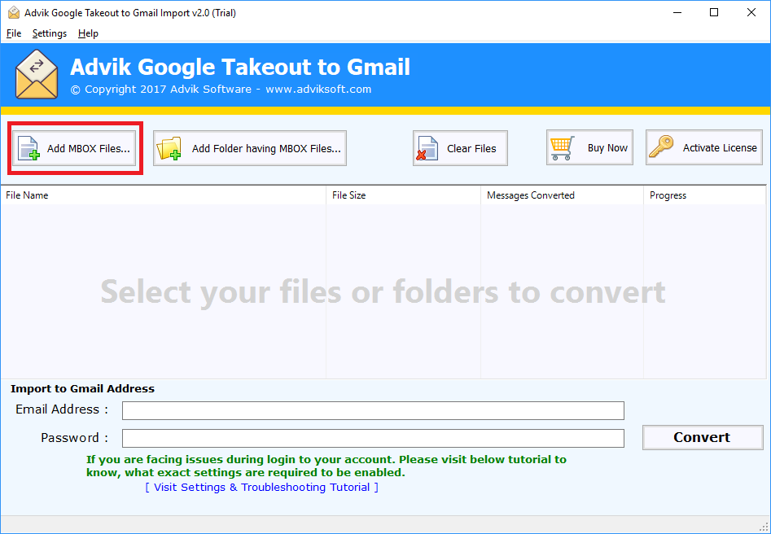Open the Settings menu
Screen dimensions: 771x534
pos(49,33)
